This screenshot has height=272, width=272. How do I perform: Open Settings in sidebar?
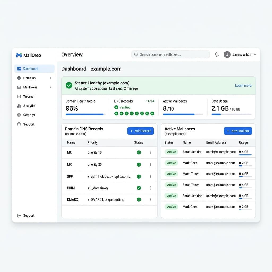tap(34, 115)
